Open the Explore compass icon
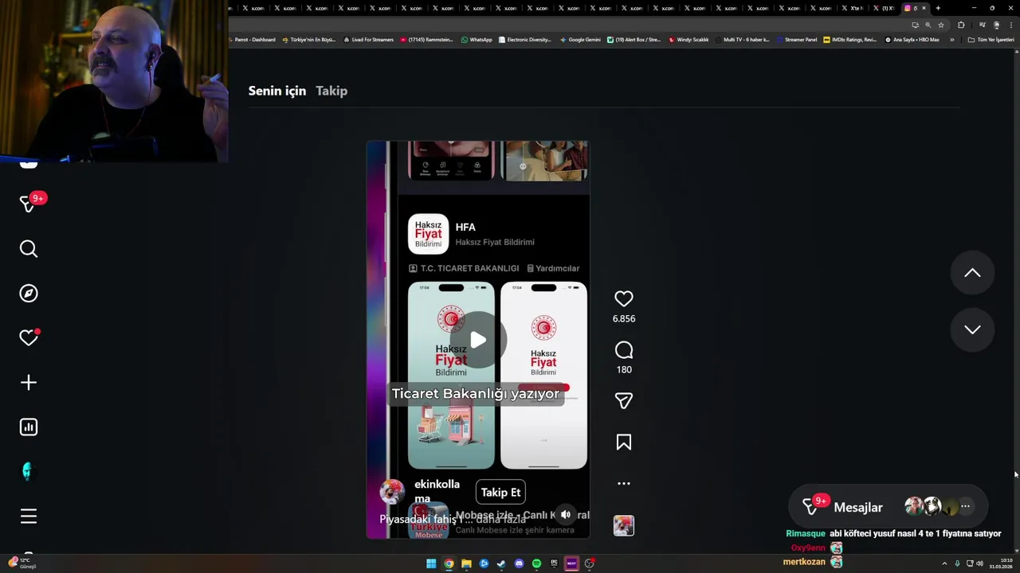The height and width of the screenshot is (573, 1020). (x=29, y=294)
